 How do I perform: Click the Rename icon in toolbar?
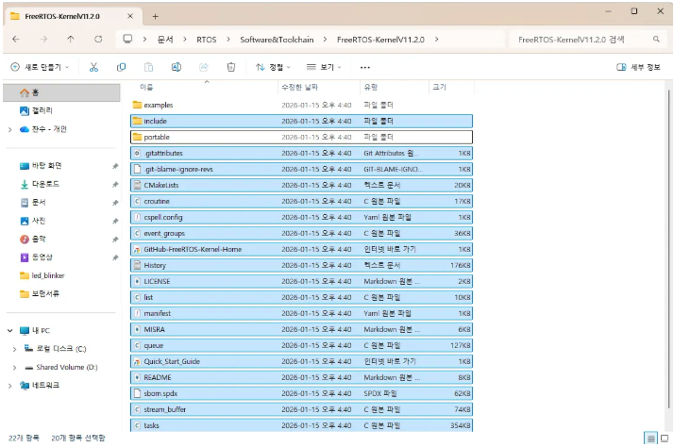pyautogui.click(x=177, y=67)
